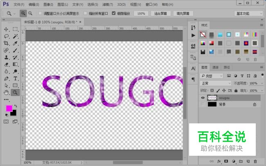Toggle lock image pixels brush icon
The height and width of the screenshot is (166, 266).
tap(218, 91)
